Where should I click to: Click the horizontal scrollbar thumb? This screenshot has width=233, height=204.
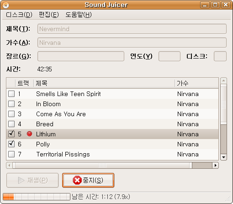pyautogui.click(x=102, y=166)
